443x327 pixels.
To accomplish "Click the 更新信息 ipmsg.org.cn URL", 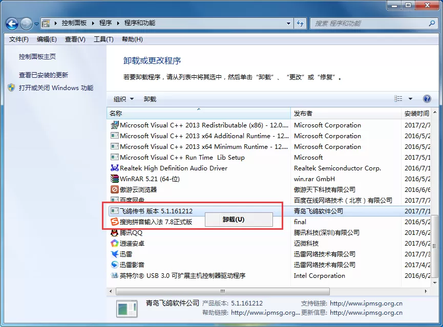I will click(366, 313).
